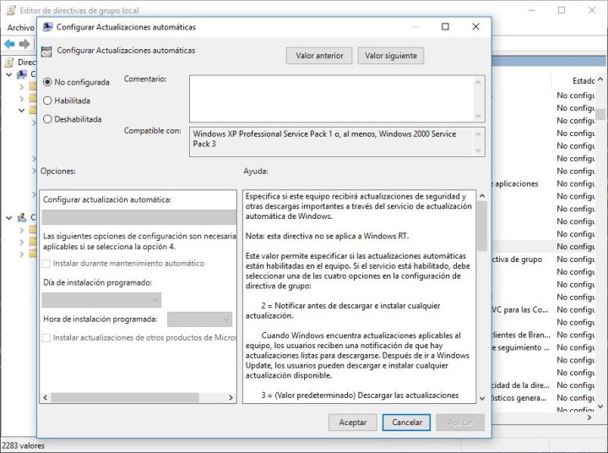Click the user configuration icon in the tree
The width and height of the screenshot is (608, 453).
(x=23, y=217)
